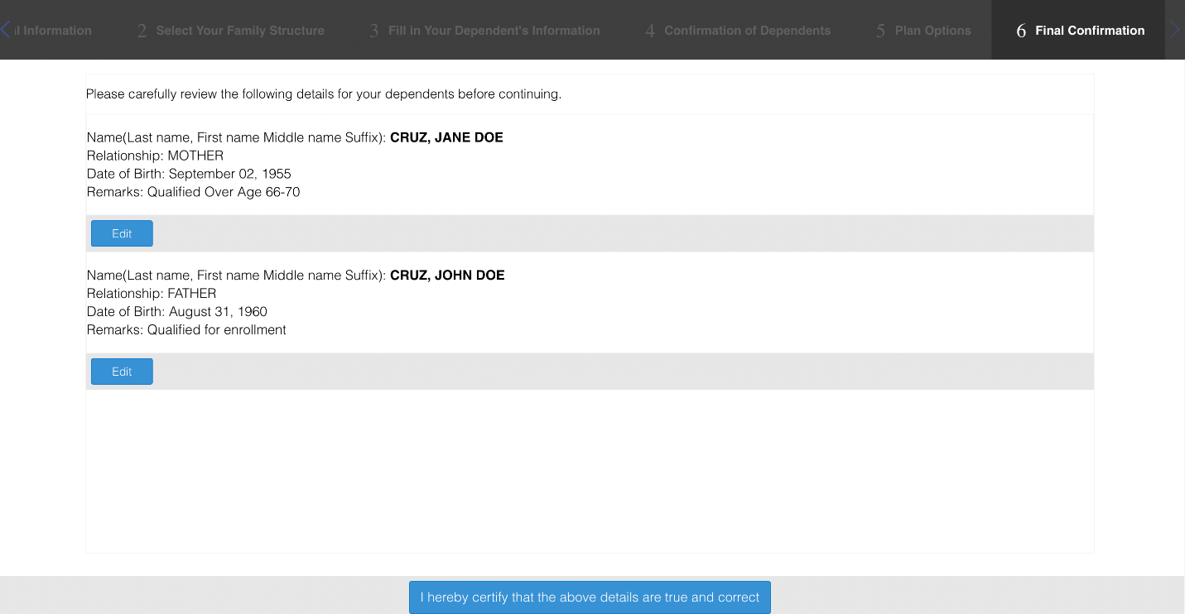1185x614 pixels.
Task: Click the August 31, 1960 birth date
Action: tap(218, 312)
